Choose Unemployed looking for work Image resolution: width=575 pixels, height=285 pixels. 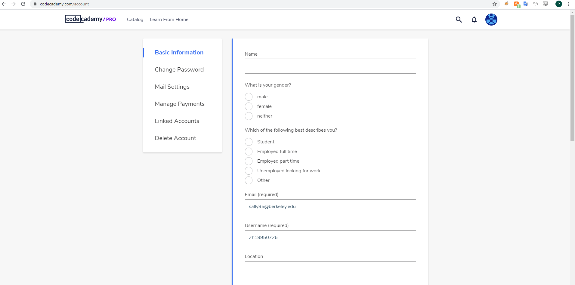tap(249, 171)
